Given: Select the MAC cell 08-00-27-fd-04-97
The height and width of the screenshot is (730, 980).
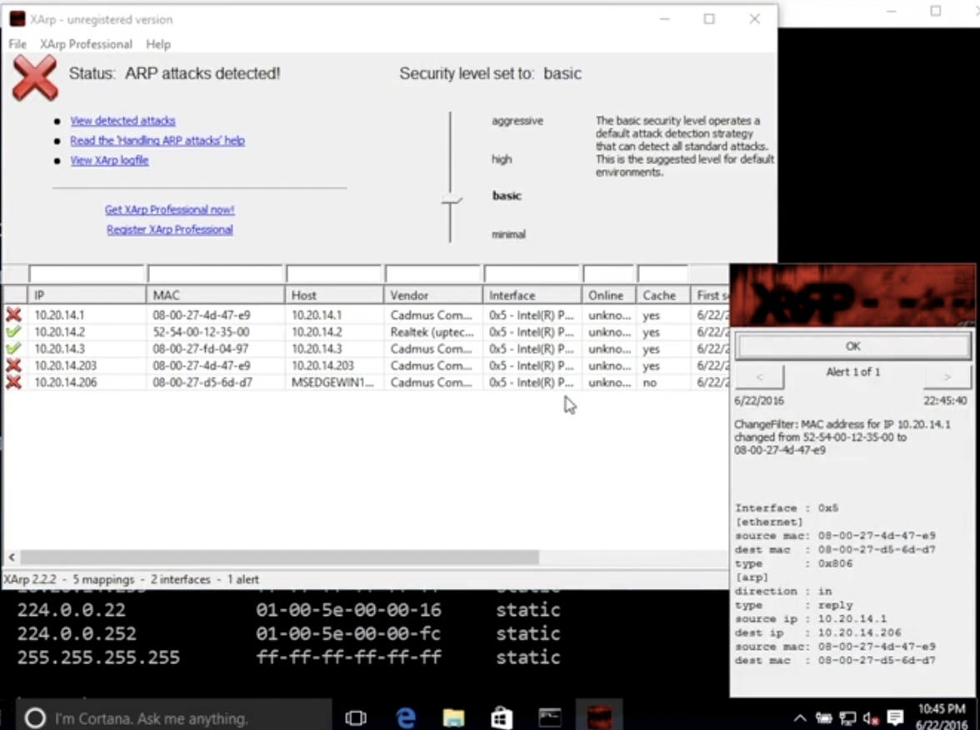Looking at the screenshot, I should pos(200,348).
